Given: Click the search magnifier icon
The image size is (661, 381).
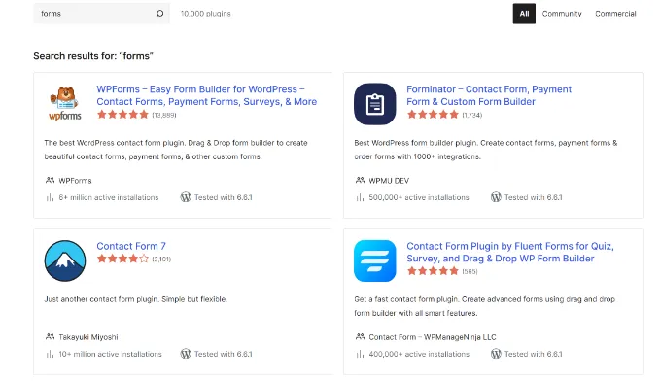Looking at the screenshot, I should 159,14.
